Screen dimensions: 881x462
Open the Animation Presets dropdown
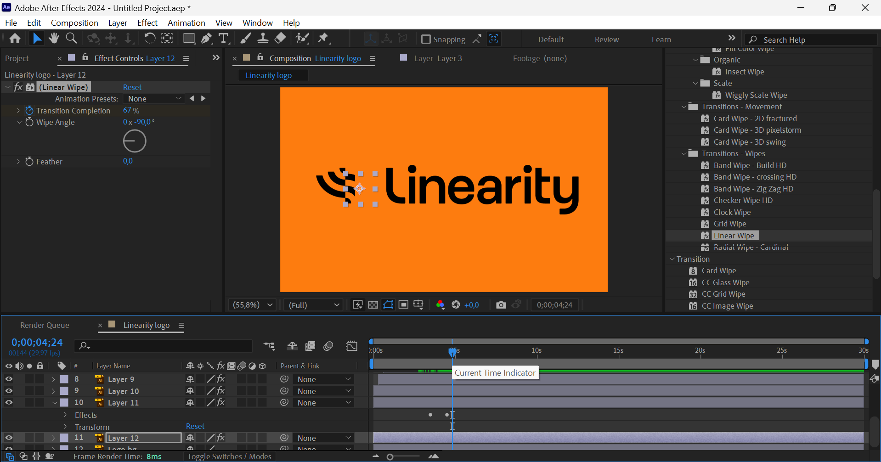tap(154, 99)
